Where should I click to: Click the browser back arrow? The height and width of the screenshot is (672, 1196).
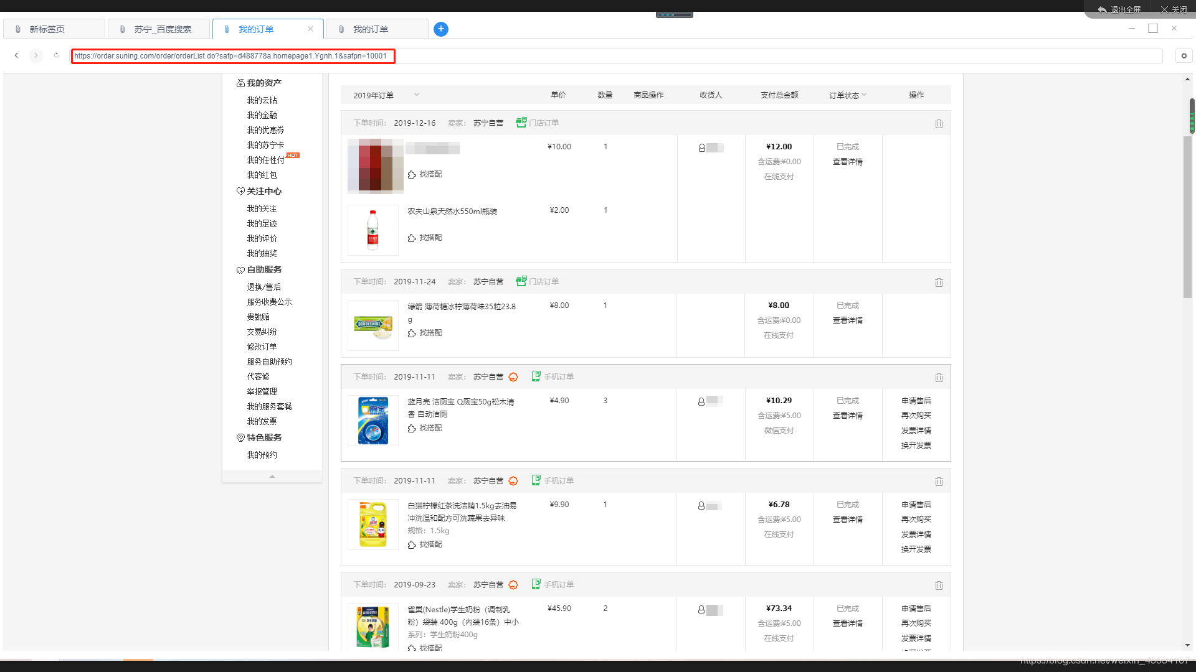point(16,55)
